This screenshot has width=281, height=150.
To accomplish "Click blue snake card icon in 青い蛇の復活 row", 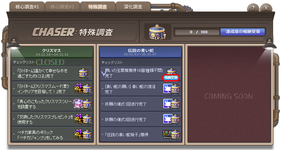I will [167, 89].
